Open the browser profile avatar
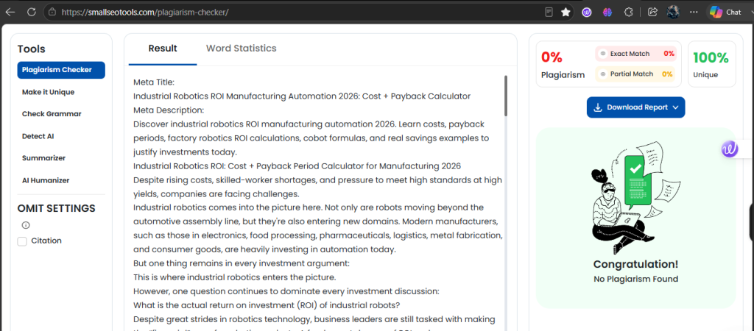The width and height of the screenshot is (754, 331). pos(673,12)
